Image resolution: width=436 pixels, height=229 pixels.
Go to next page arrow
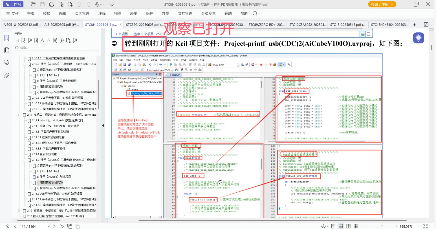pyautogui.click(x=54, y=226)
